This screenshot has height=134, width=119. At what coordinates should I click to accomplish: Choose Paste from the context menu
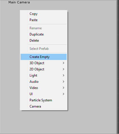[44, 20]
